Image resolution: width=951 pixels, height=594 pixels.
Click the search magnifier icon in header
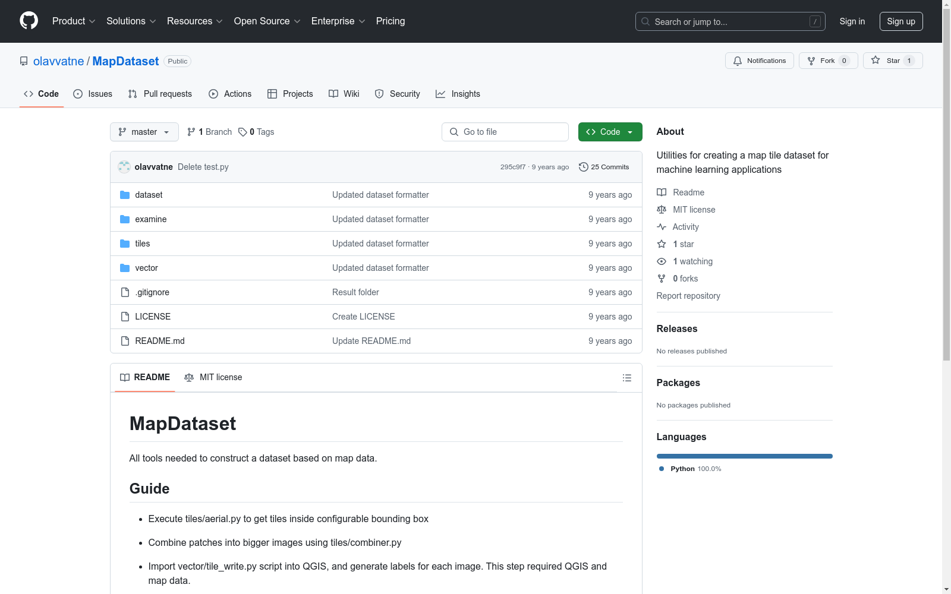[x=645, y=21]
